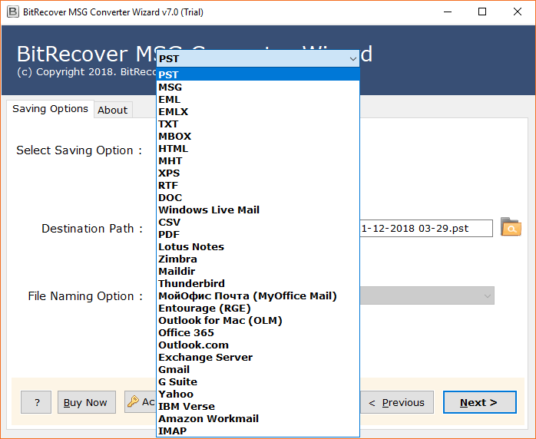Choose MBOX from the list
536x439 pixels.
point(258,137)
